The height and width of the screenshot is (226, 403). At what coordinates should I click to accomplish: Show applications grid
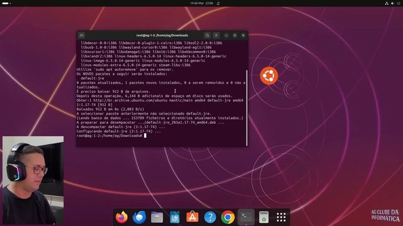click(x=281, y=217)
